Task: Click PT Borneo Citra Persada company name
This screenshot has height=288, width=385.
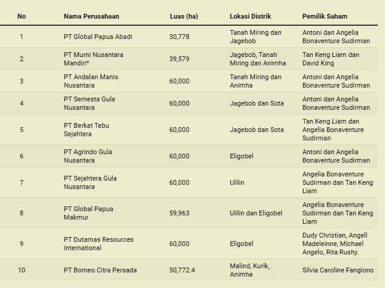Action: [100, 270]
